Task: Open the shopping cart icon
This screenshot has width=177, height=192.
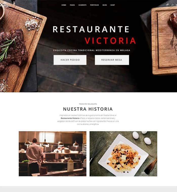Action: 167,5
